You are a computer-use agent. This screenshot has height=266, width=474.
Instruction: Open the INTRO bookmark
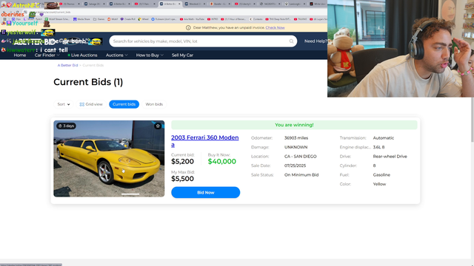tap(213, 19)
